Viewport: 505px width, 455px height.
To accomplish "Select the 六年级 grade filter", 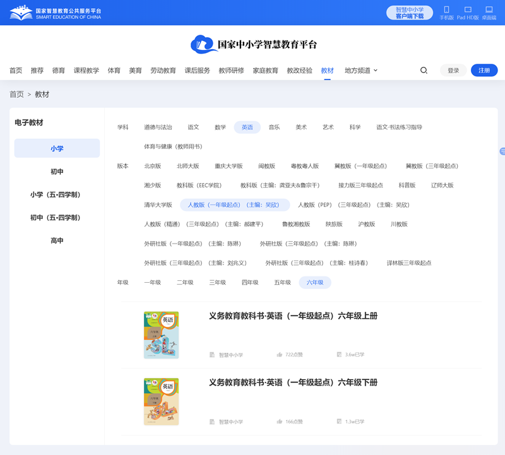I will click(x=314, y=282).
